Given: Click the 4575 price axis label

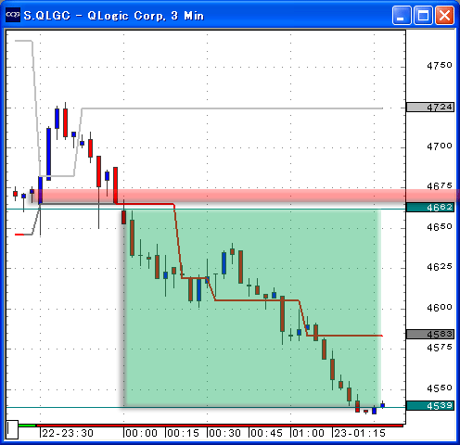Looking at the screenshot, I should 440,348.
